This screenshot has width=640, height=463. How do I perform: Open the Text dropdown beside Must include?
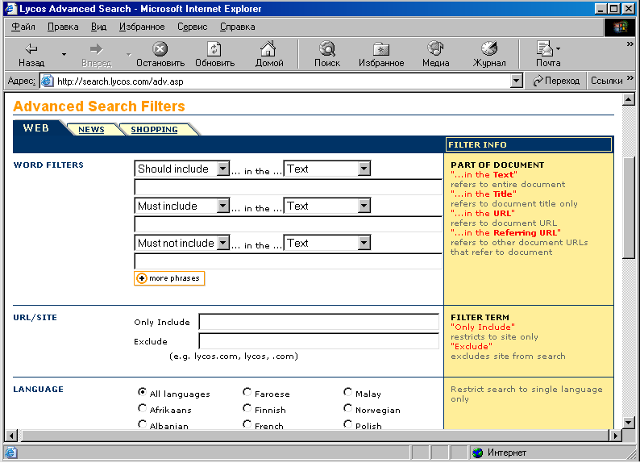tap(364, 206)
